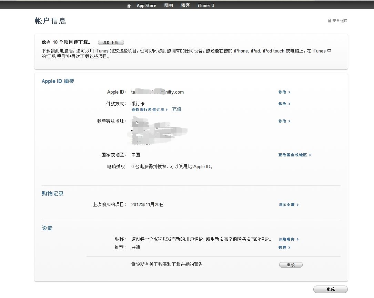Open 查看银行充值订单 link
Viewport: 374px width, 298px height.
149,109
